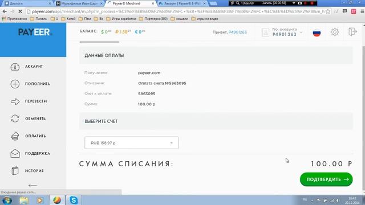Open Skype from the taskbar
The width and height of the screenshot is (365, 205).
tap(74, 200)
